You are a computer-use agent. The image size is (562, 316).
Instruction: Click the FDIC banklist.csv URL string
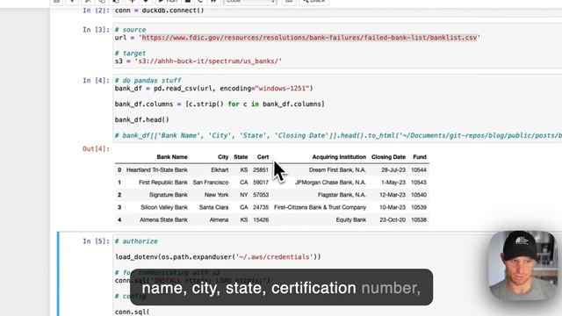click(309, 38)
